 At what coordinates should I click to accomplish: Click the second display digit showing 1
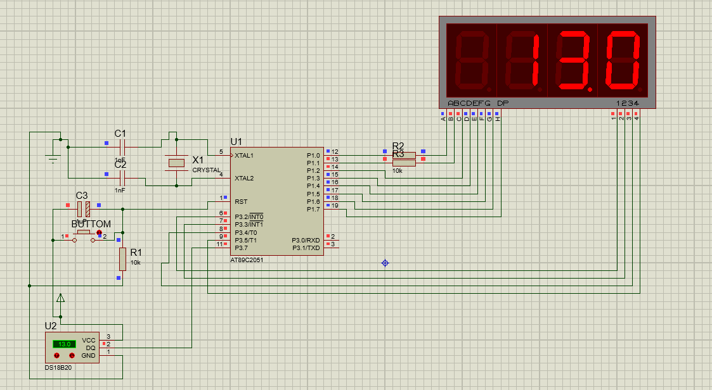pyautogui.click(x=522, y=61)
